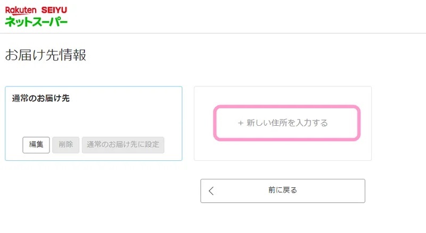Click the 通常のお届け先 card title
The height and width of the screenshot is (233, 426).
41,98
